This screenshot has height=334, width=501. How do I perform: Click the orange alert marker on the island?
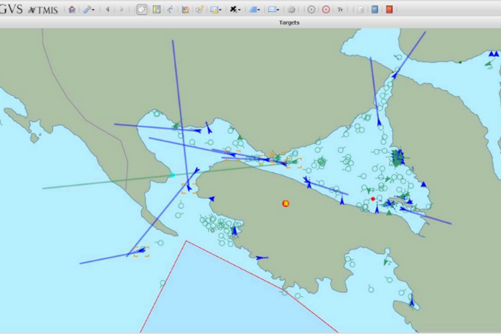[x=286, y=203]
